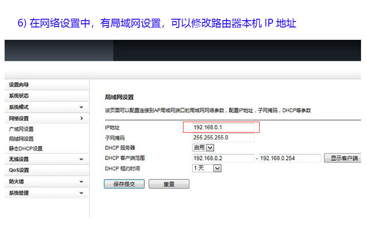Expand the 系统管理 sidebar section
Screen dimensions: 367x231
(46, 193)
